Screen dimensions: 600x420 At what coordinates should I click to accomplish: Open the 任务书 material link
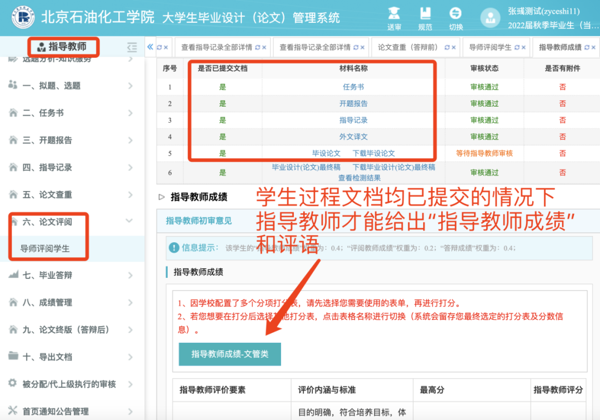click(353, 87)
